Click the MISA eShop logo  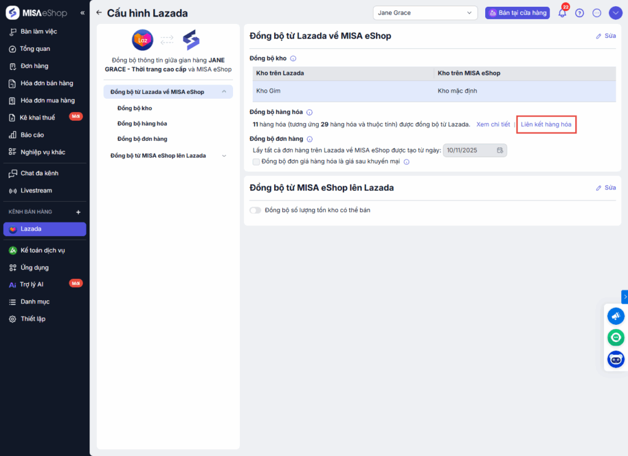[x=37, y=13]
